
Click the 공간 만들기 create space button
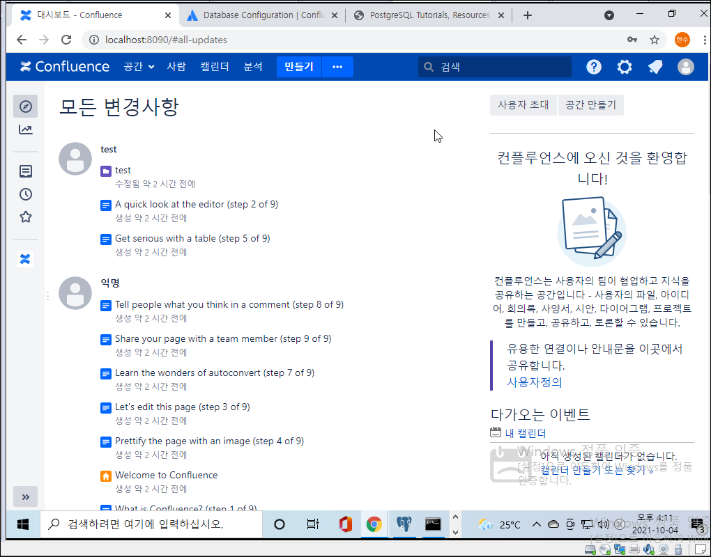(591, 105)
